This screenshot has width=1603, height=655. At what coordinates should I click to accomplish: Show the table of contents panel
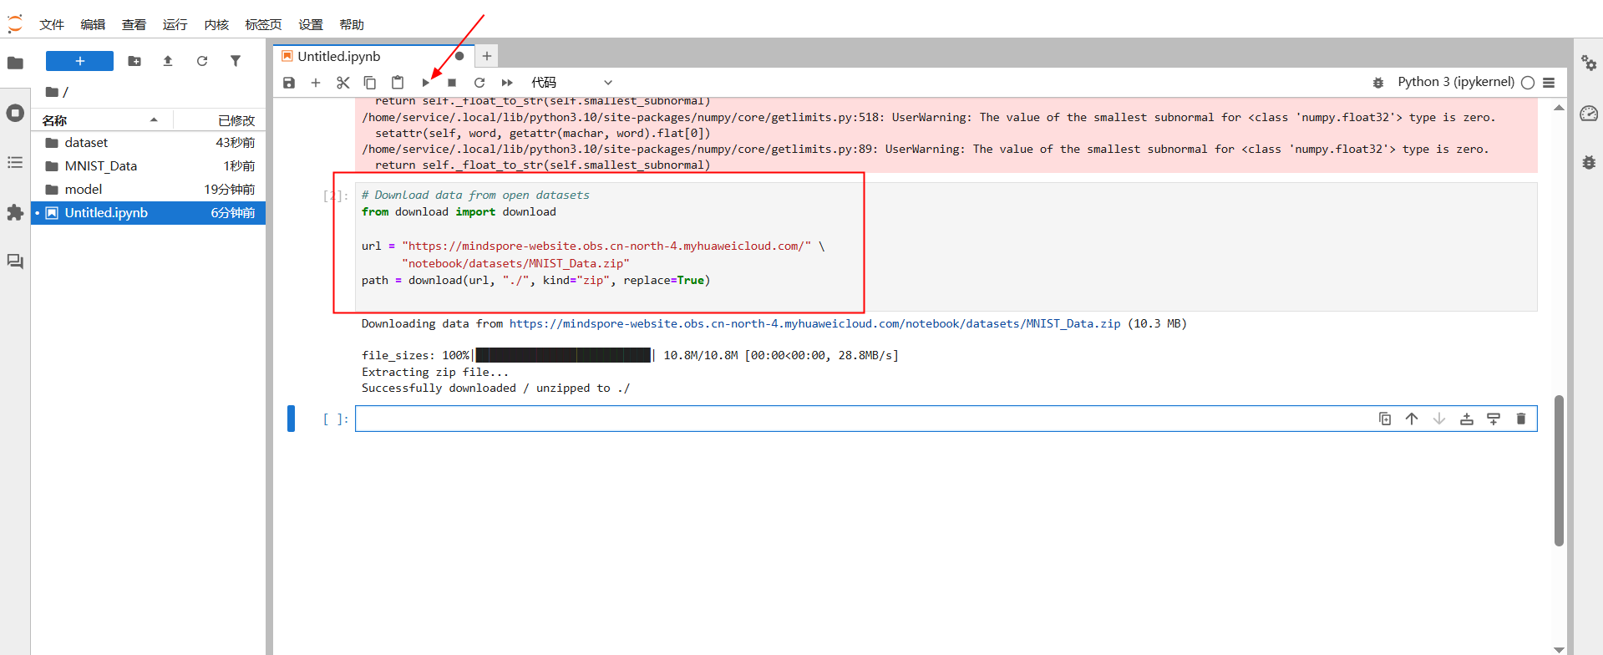[15, 162]
